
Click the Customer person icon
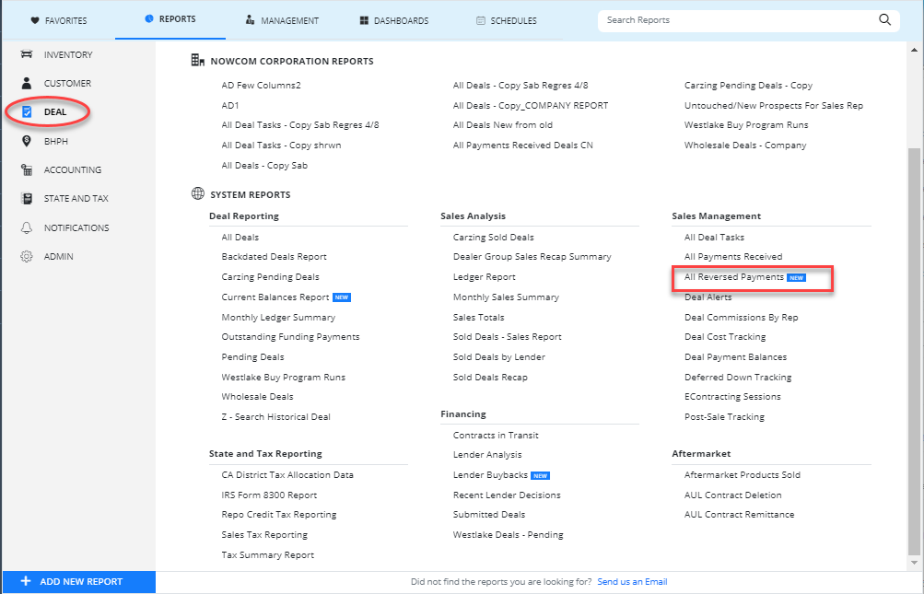point(27,83)
